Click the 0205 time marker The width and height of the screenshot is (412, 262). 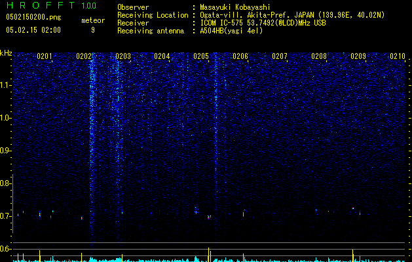[201, 56]
